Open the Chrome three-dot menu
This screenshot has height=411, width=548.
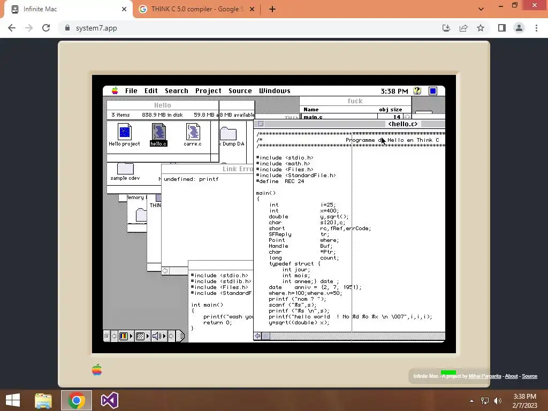click(536, 28)
